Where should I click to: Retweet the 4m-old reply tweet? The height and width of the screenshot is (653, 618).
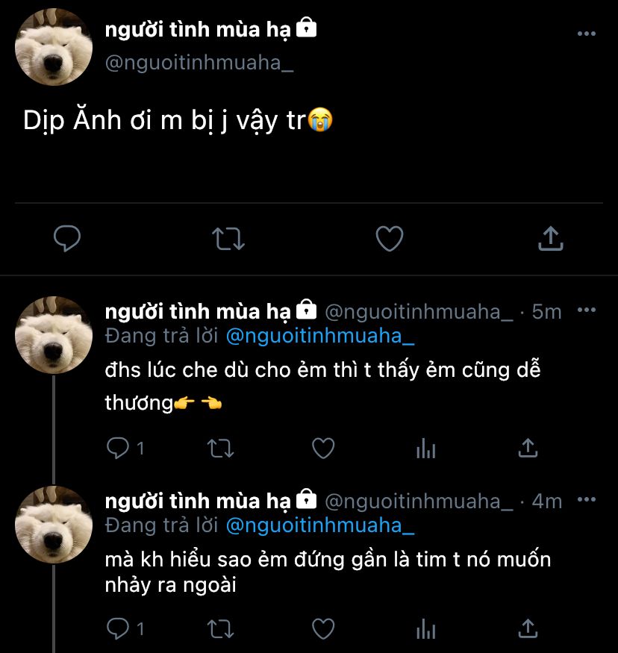pyautogui.click(x=219, y=628)
